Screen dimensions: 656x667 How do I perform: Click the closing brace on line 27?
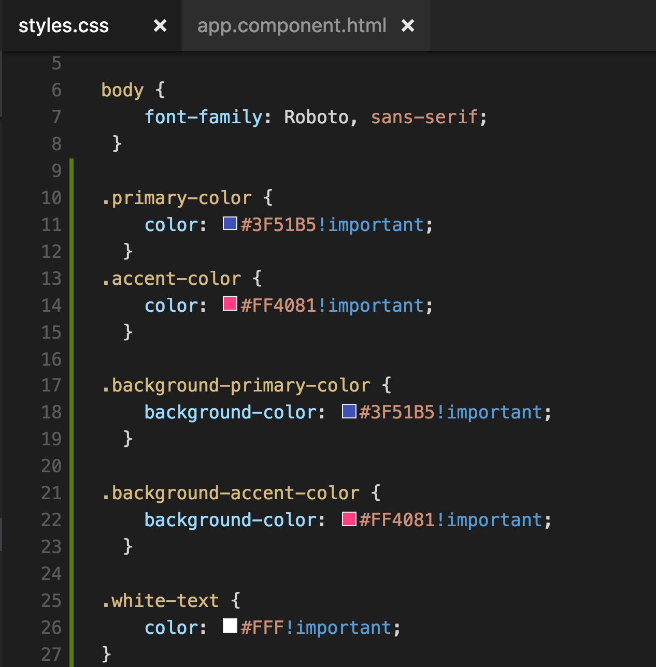point(106,654)
